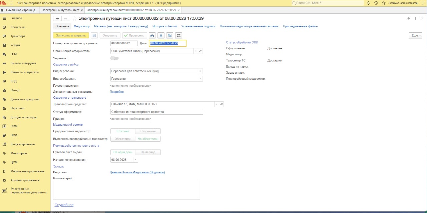Set post-trip medical exam to Не обязателен
The image size is (427, 213).
coord(148,139)
